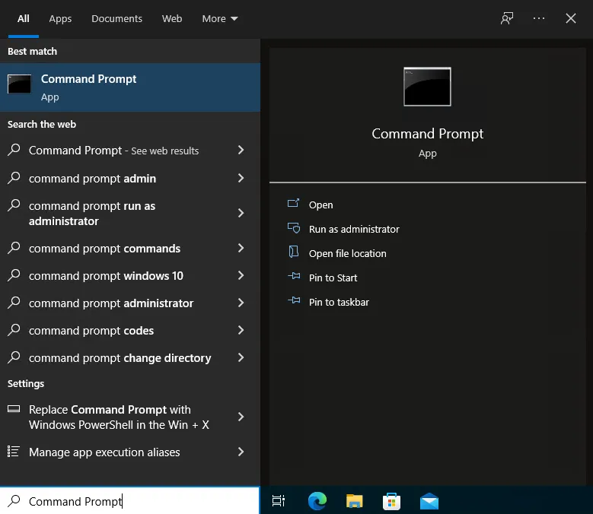Click the Pin to taskbar pin icon

click(294, 300)
